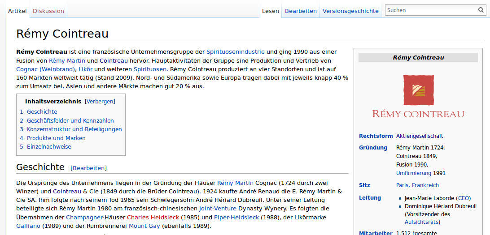Viewport: 490px width, 235px height.
Task: Select the Lesen tab
Action: point(271,11)
